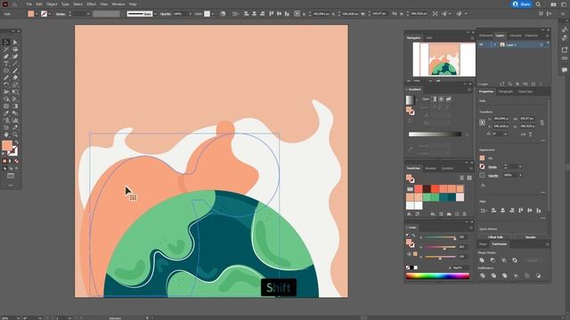Expand Layer 1 disclosure arrow

click(495, 44)
